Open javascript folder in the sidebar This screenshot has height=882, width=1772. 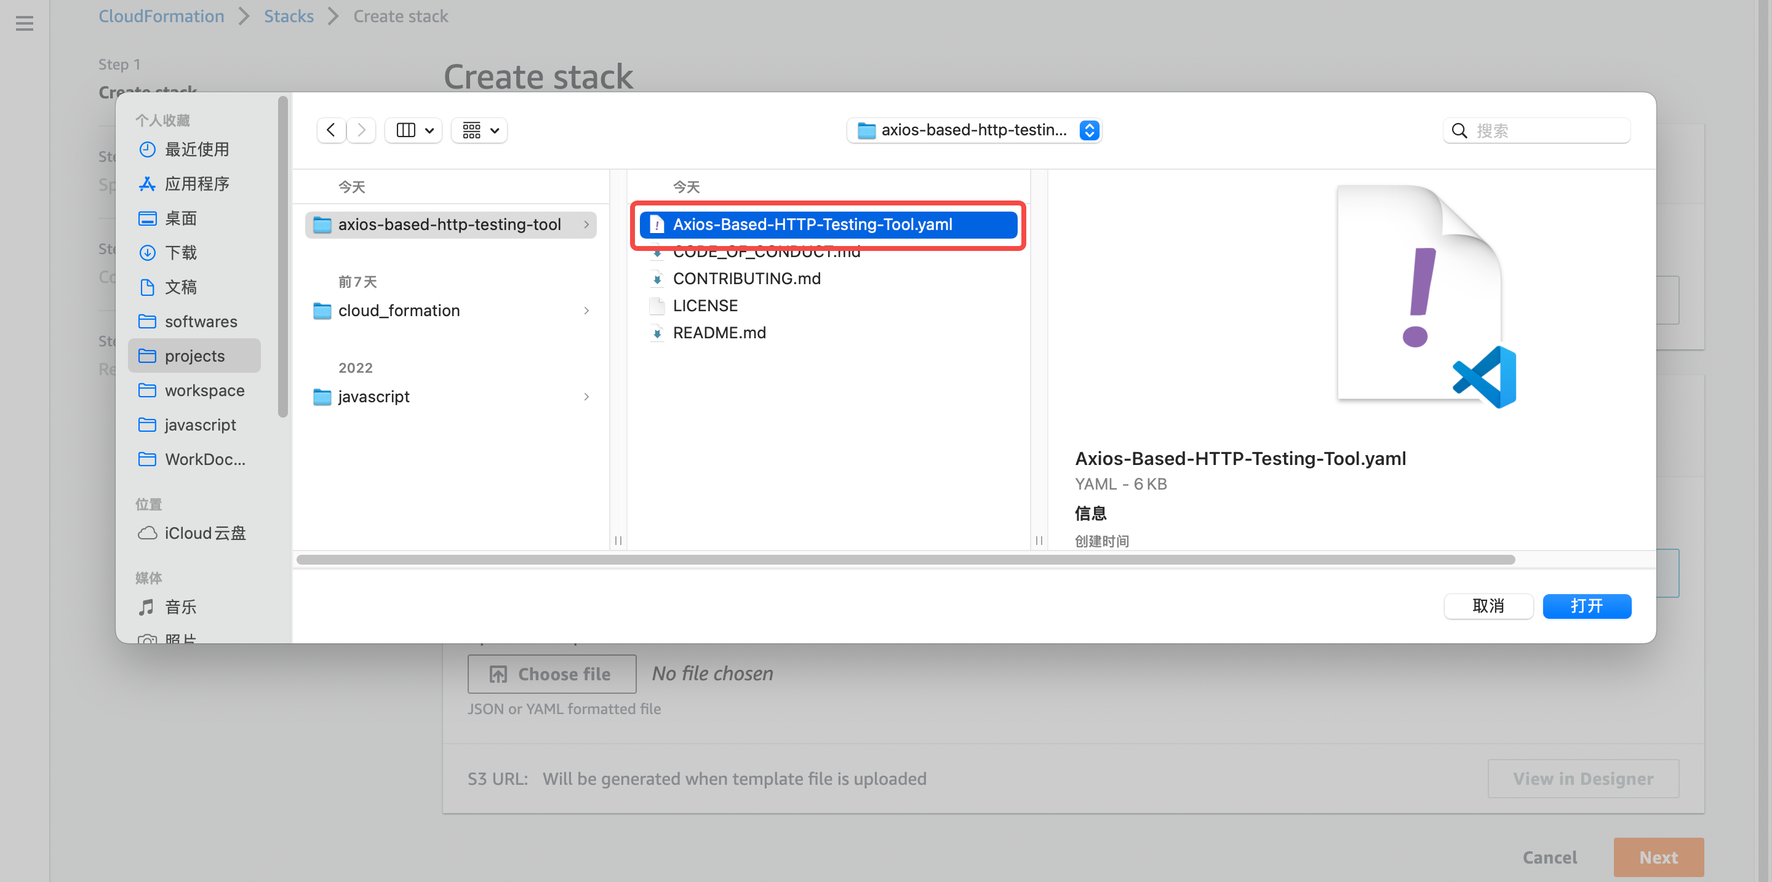click(194, 424)
